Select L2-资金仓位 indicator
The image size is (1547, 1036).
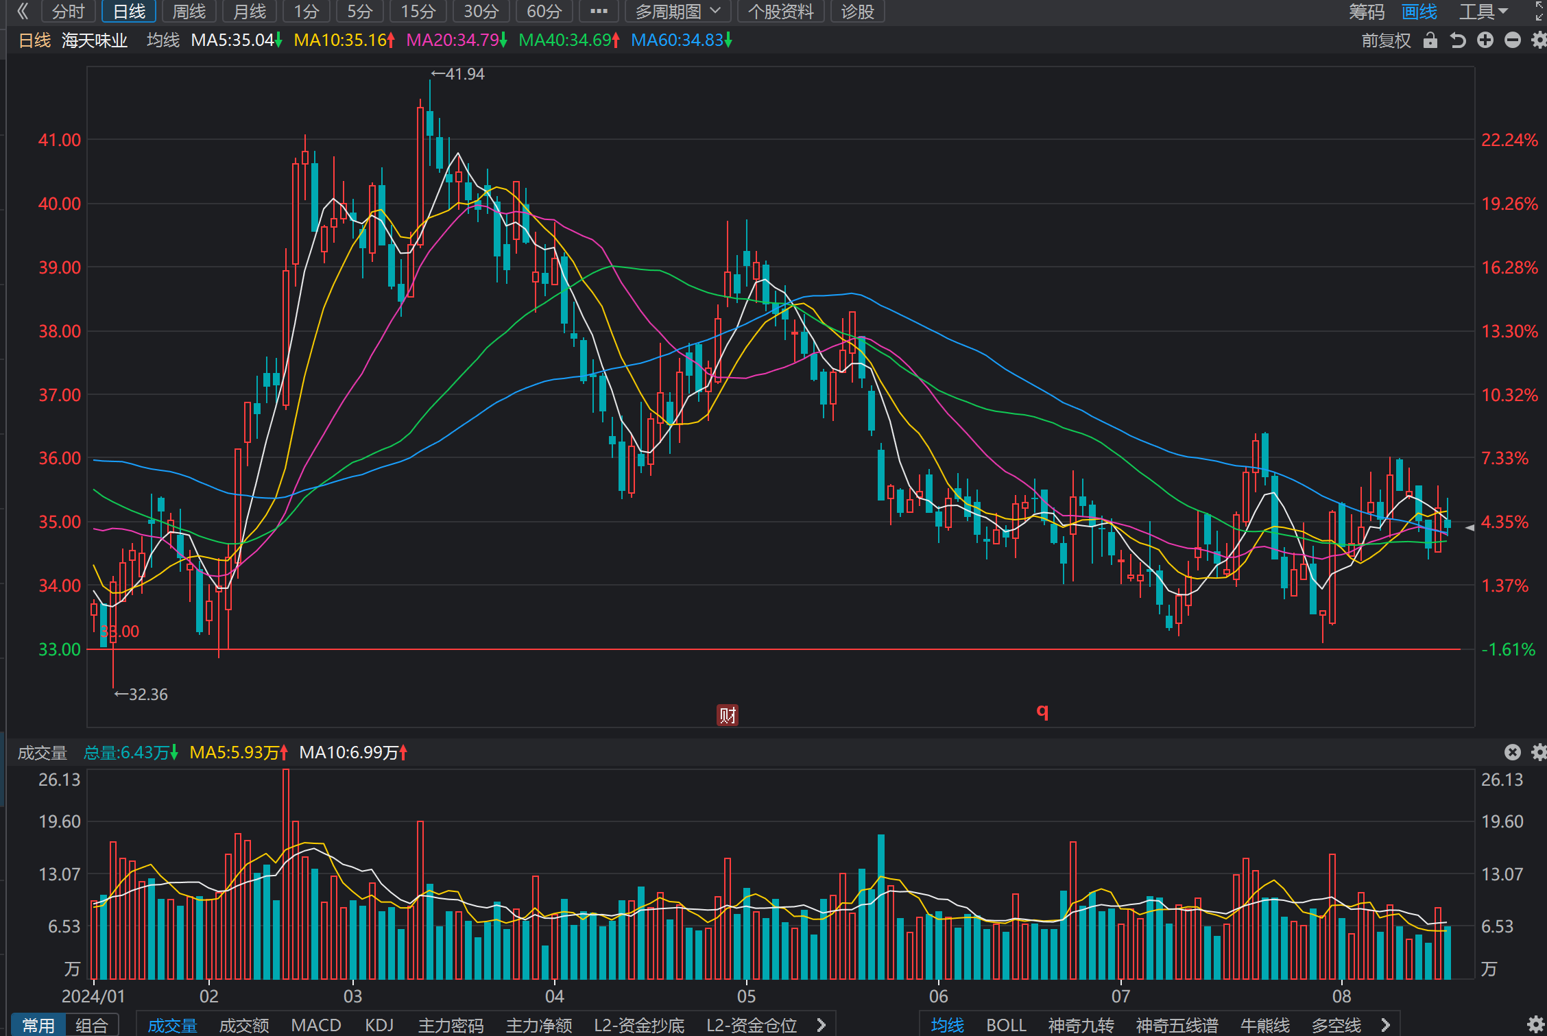pos(752,1025)
